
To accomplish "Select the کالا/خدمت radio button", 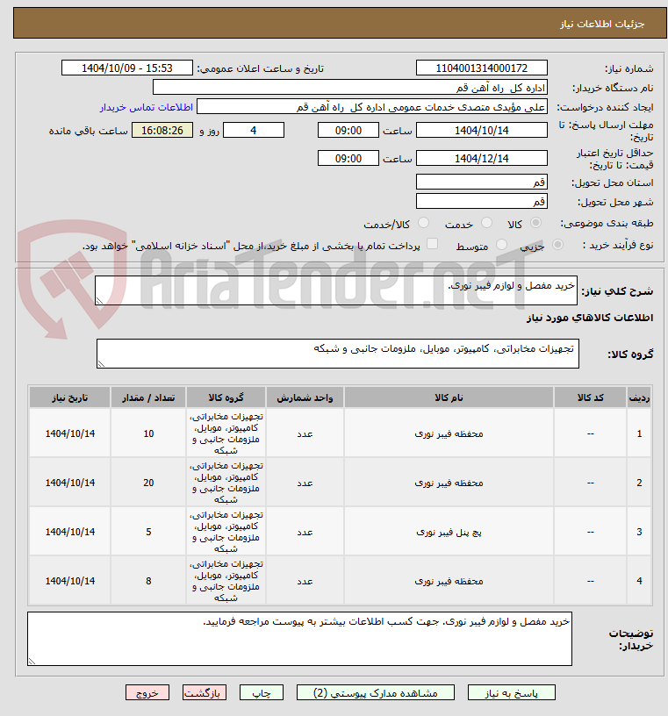I will coord(424,223).
